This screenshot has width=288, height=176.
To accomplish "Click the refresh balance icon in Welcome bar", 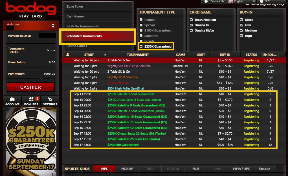I will pyautogui.click(x=53, y=26).
